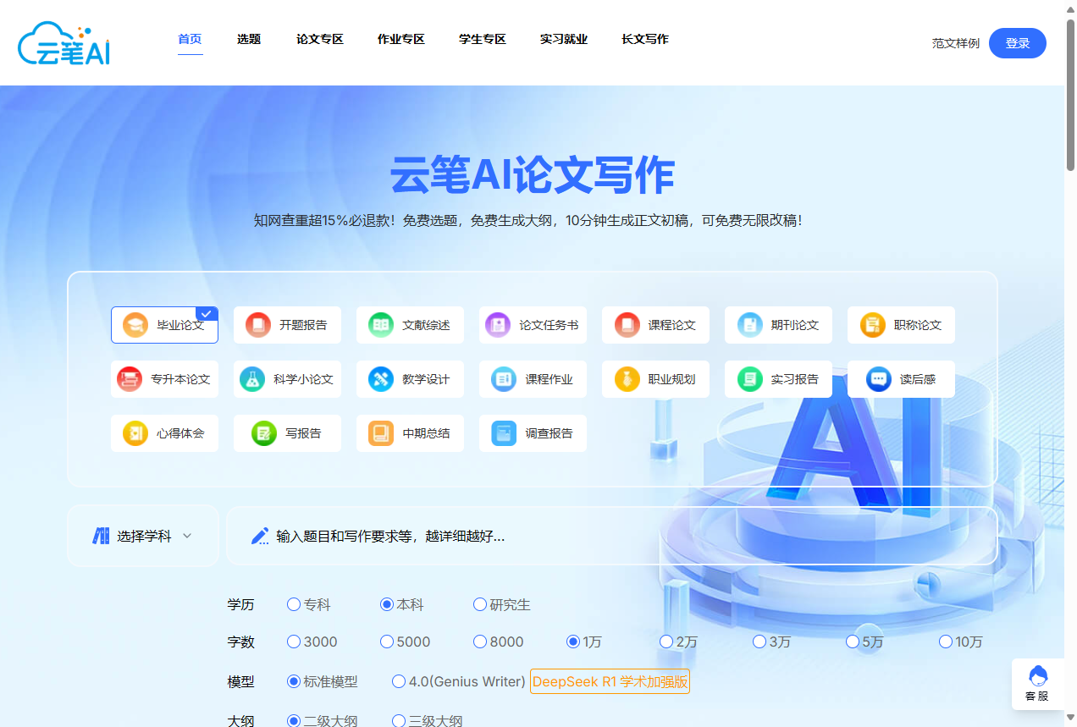This screenshot has height=727, width=1077.
Task: Choose the 期刊论文 writing type
Action: tap(778, 325)
